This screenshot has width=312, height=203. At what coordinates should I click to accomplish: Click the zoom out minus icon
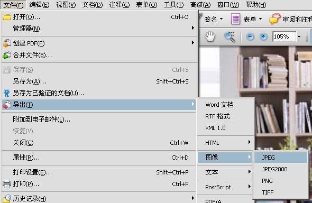click(x=250, y=36)
